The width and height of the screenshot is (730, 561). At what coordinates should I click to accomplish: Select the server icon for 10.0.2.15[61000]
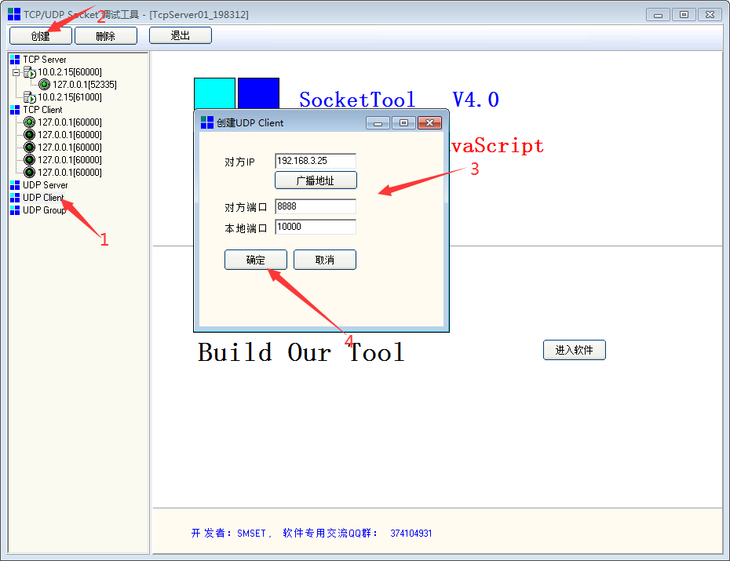point(30,97)
